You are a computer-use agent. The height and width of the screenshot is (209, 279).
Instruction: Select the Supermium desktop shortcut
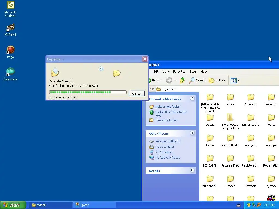(10, 74)
